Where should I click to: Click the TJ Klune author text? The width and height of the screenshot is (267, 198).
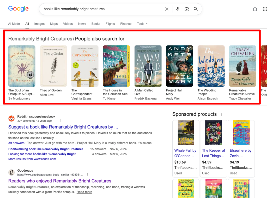[x=109, y=98]
